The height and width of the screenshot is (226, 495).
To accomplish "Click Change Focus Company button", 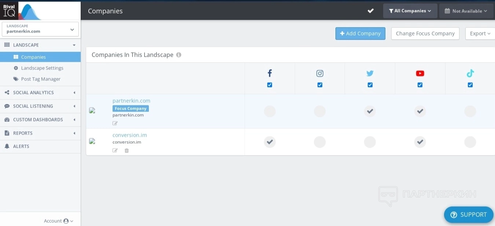I will (425, 33).
